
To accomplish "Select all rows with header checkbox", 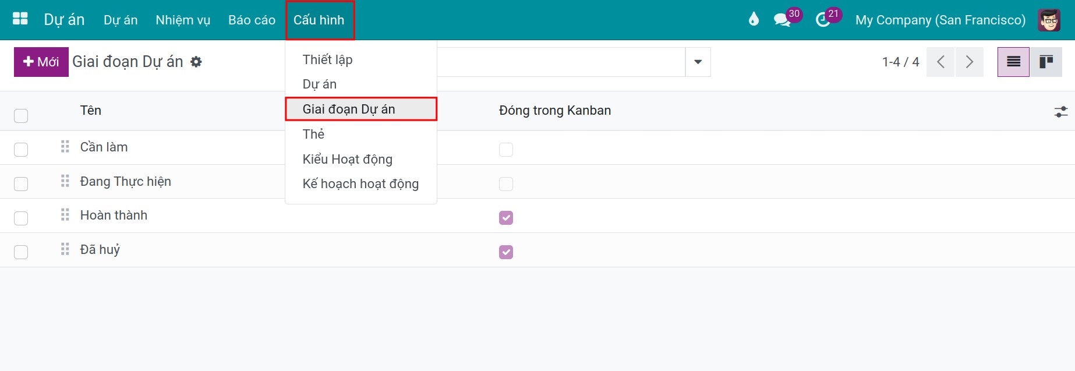I will (21, 115).
